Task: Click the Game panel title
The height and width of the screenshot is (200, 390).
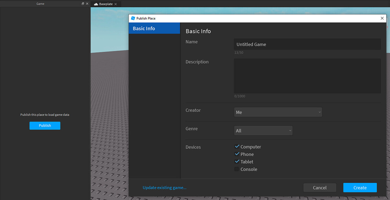Action: click(40, 4)
